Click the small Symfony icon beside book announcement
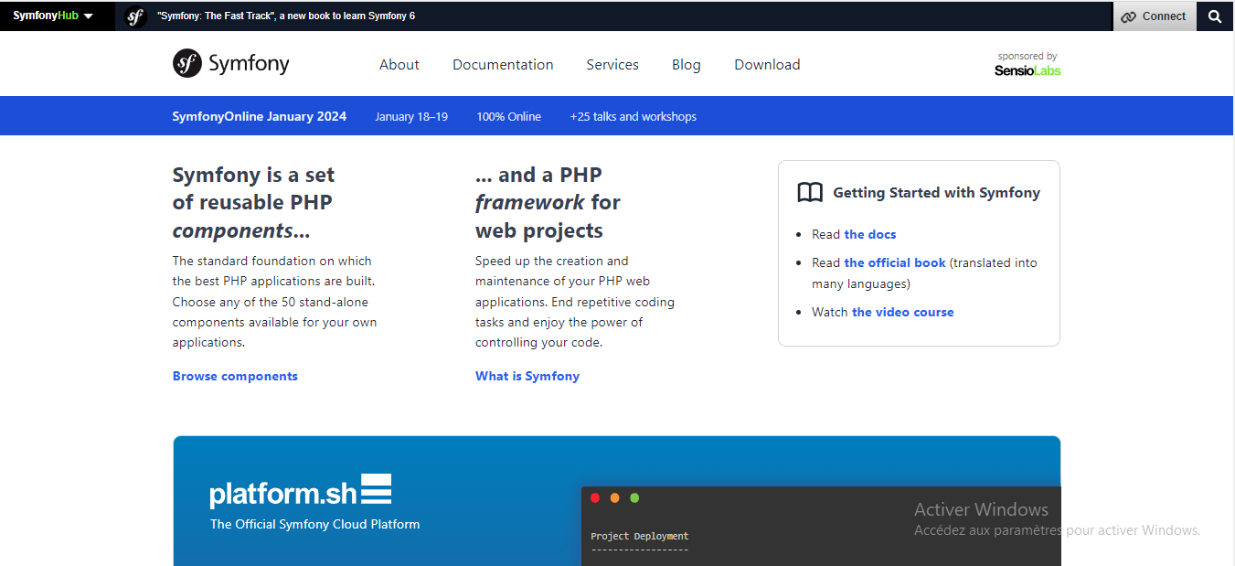This screenshot has height=566, width=1235. (136, 16)
